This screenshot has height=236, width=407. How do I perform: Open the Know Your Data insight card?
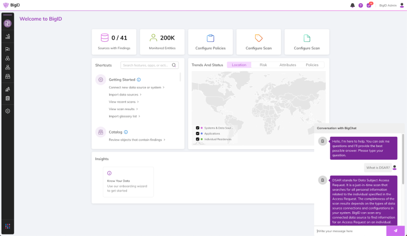tap(128, 182)
